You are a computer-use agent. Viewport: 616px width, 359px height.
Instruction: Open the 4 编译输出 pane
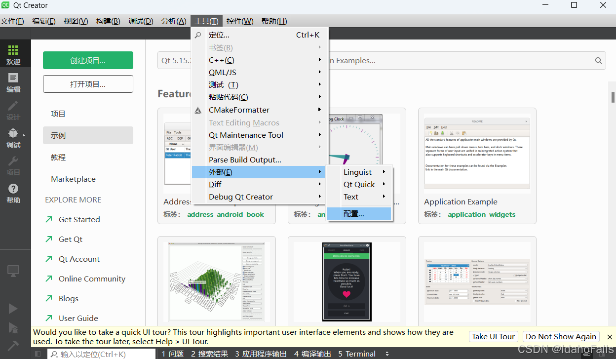point(312,354)
